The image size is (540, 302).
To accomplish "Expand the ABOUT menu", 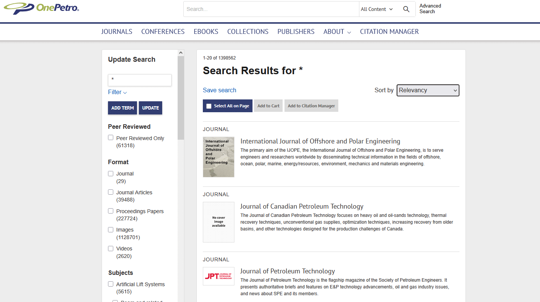I will pyautogui.click(x=337, y=32).
